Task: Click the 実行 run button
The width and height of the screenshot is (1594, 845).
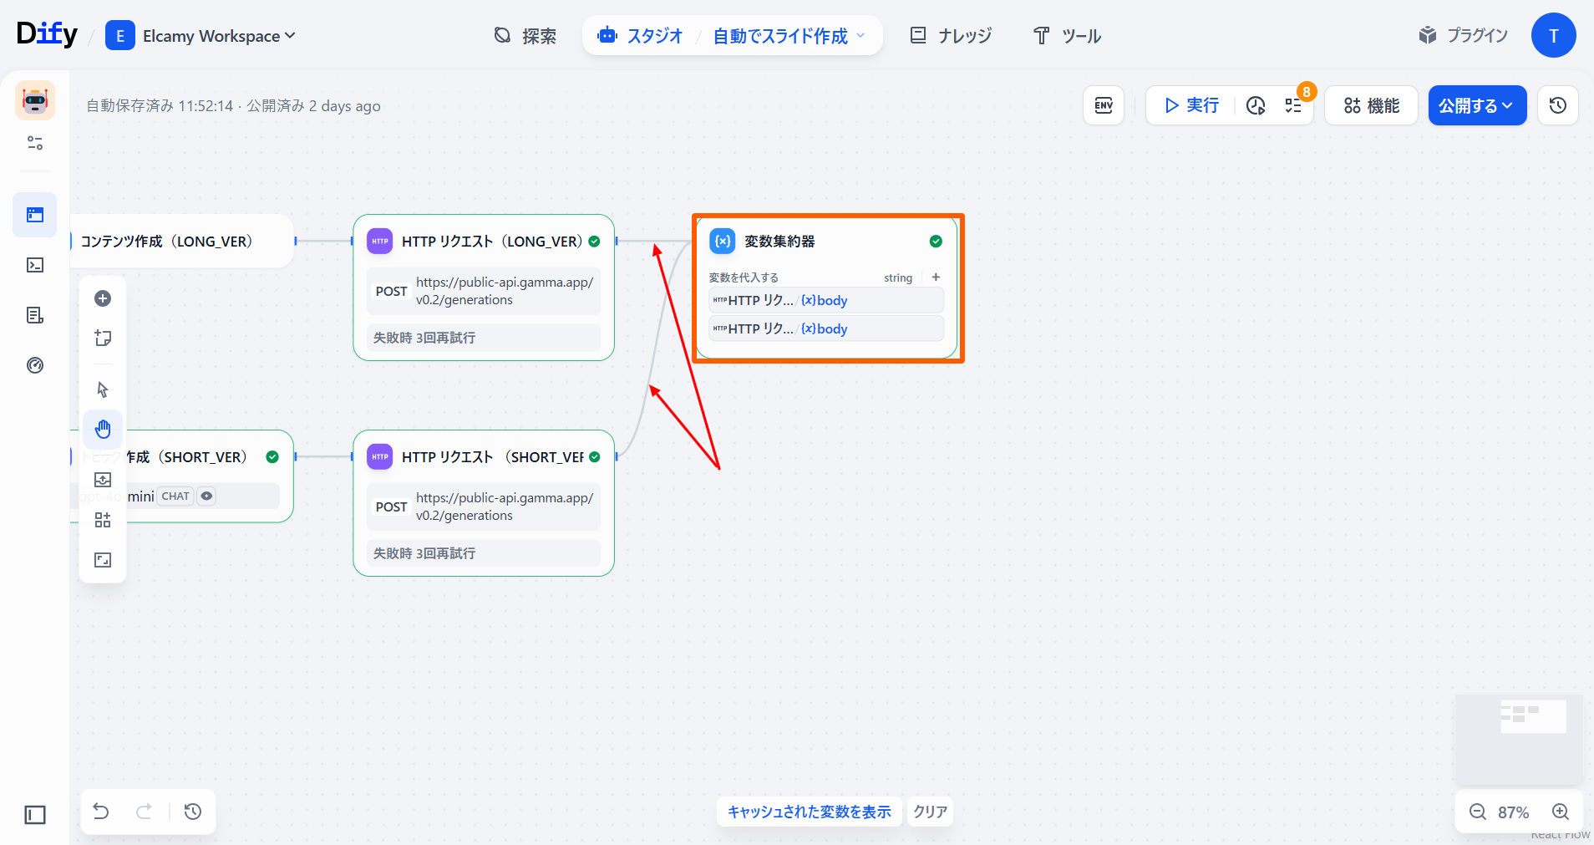Action: click(1191, 105)
